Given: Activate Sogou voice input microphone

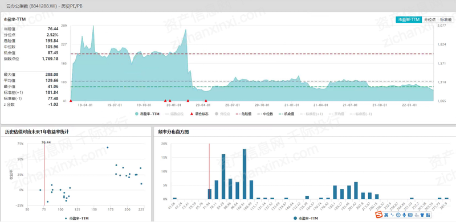Looking at the screenshot, I should click(x=404, y=215).
